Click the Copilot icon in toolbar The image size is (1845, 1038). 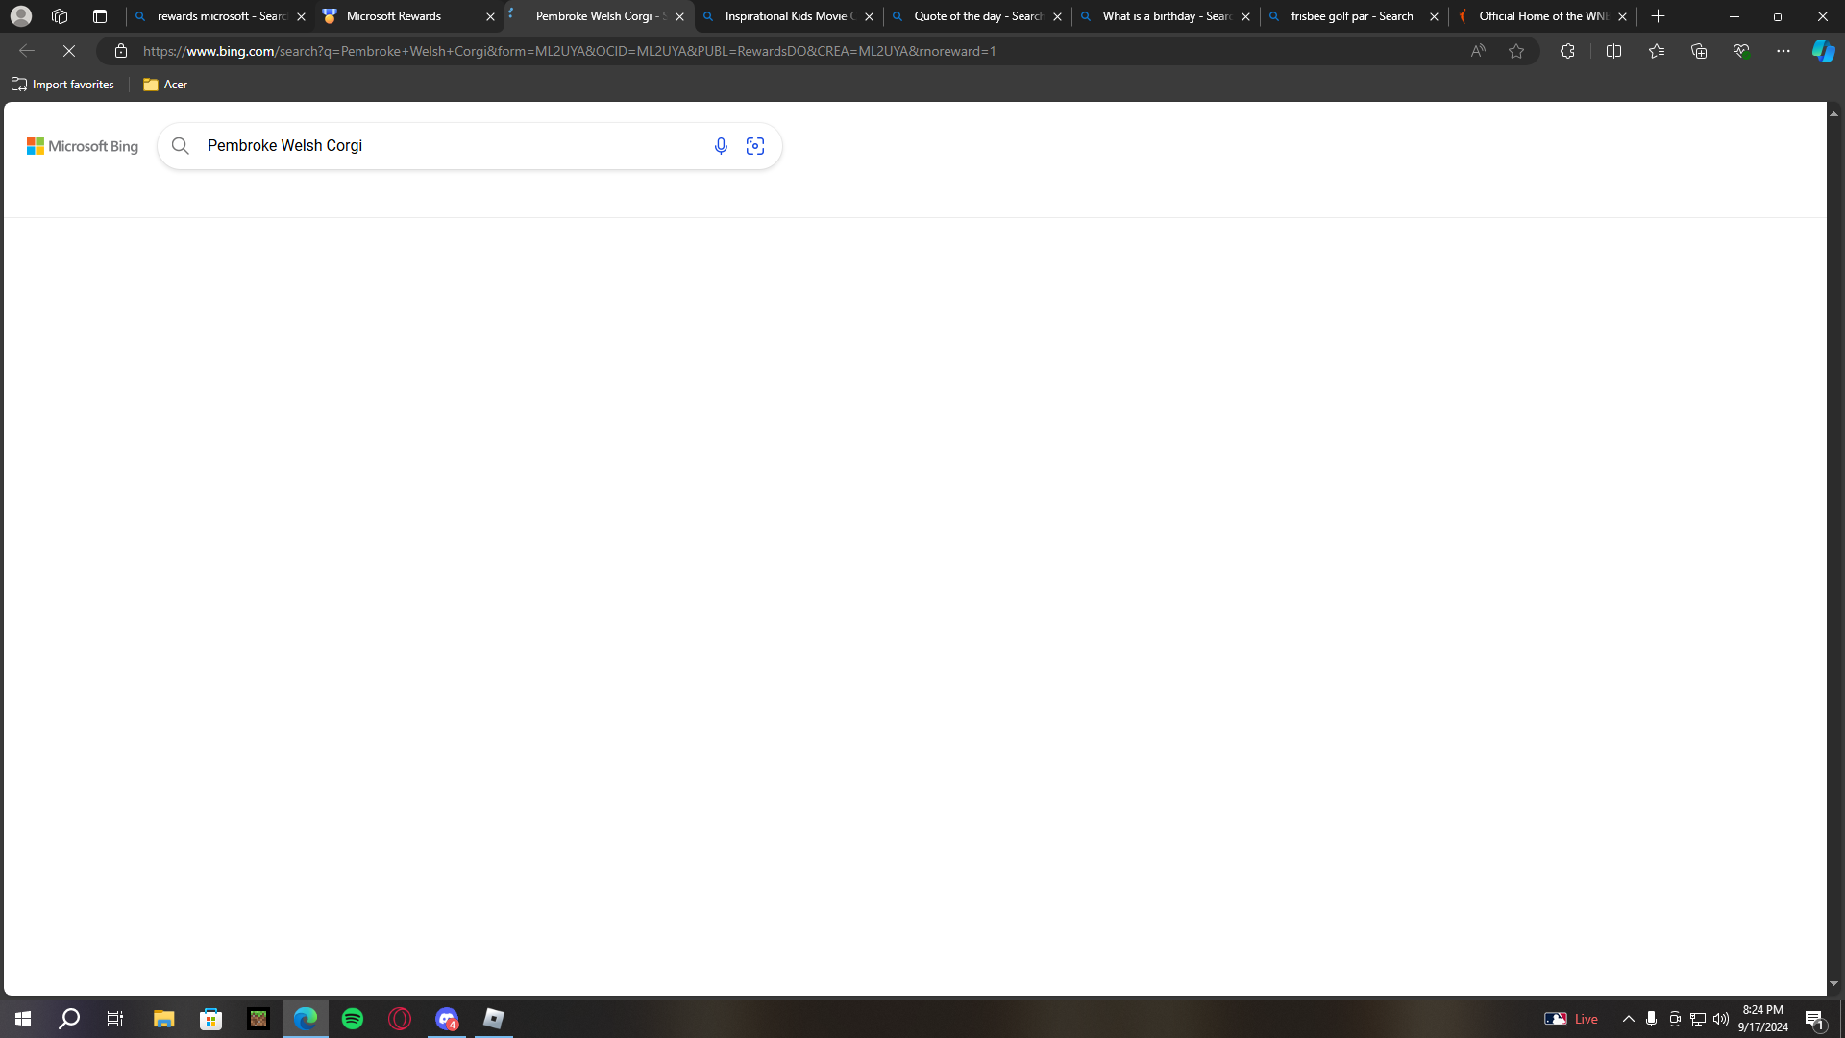pos(1823,51)
